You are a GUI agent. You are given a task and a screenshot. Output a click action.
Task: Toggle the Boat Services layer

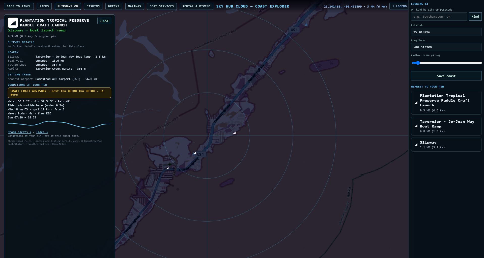pos(162,6)
